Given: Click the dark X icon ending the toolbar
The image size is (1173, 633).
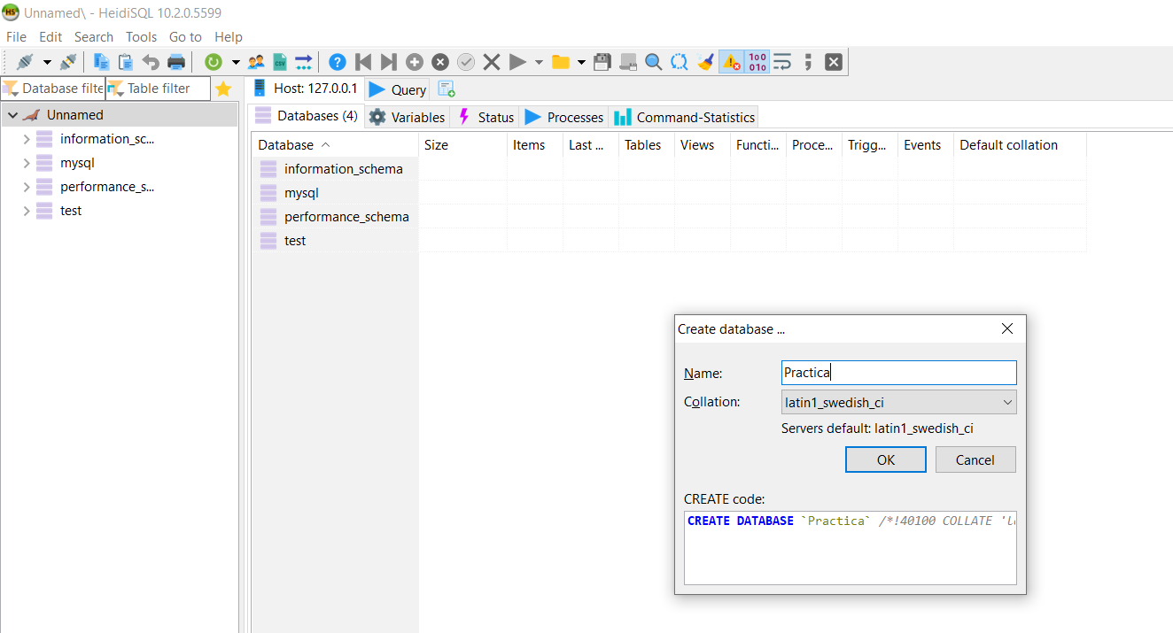Looking at the screenshot, I should coord(834,62).
